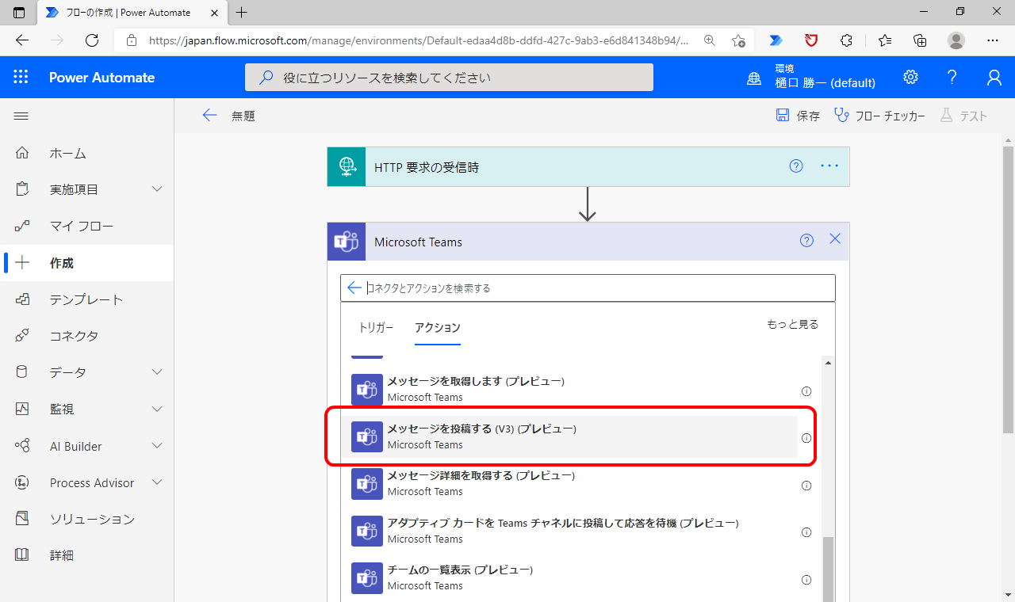This screenshot has height=602, width=1015.
Task: Close the Microsoft Teams action card
Action: (834, 238)
